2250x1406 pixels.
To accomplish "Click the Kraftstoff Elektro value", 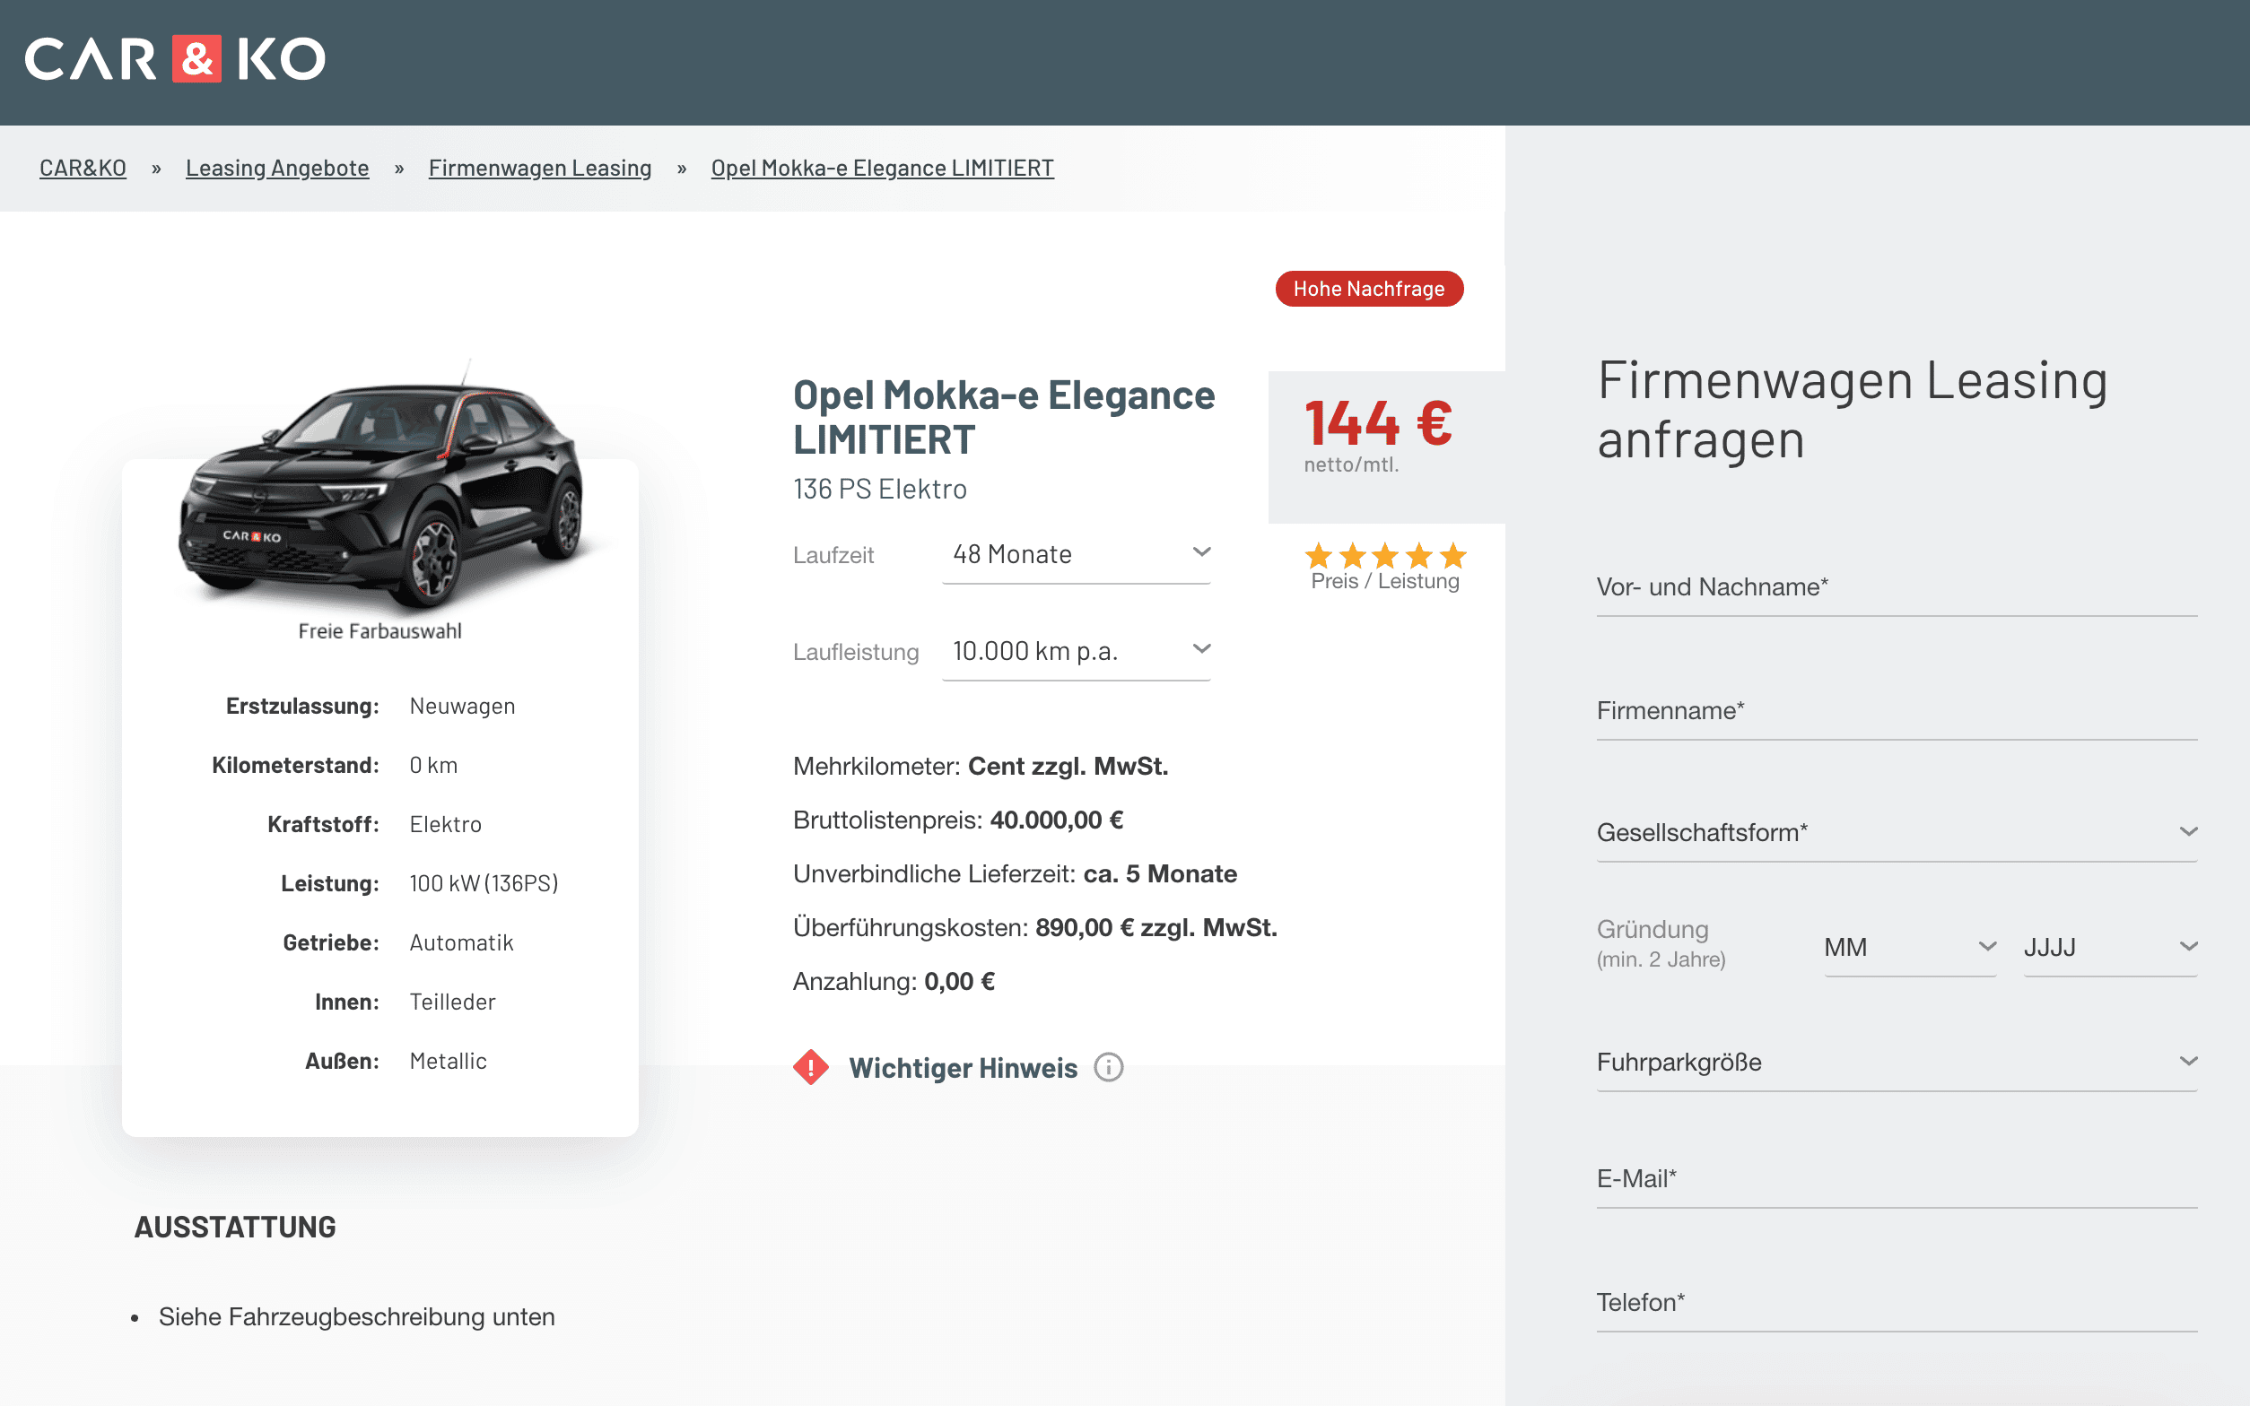I will pos(446,824).
